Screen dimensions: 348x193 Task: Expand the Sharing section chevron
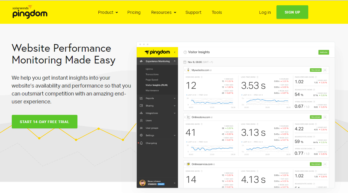175,106
